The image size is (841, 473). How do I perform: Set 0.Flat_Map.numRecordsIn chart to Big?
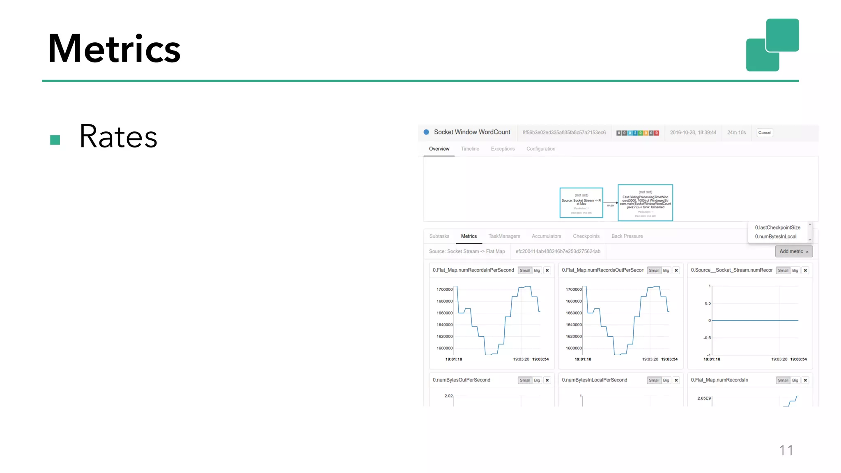coord(795,380)
